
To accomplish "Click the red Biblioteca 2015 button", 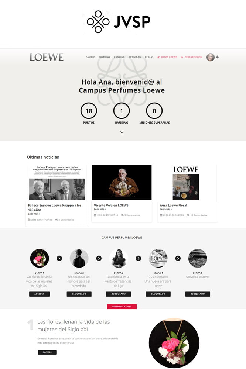I will click(122, 306).
